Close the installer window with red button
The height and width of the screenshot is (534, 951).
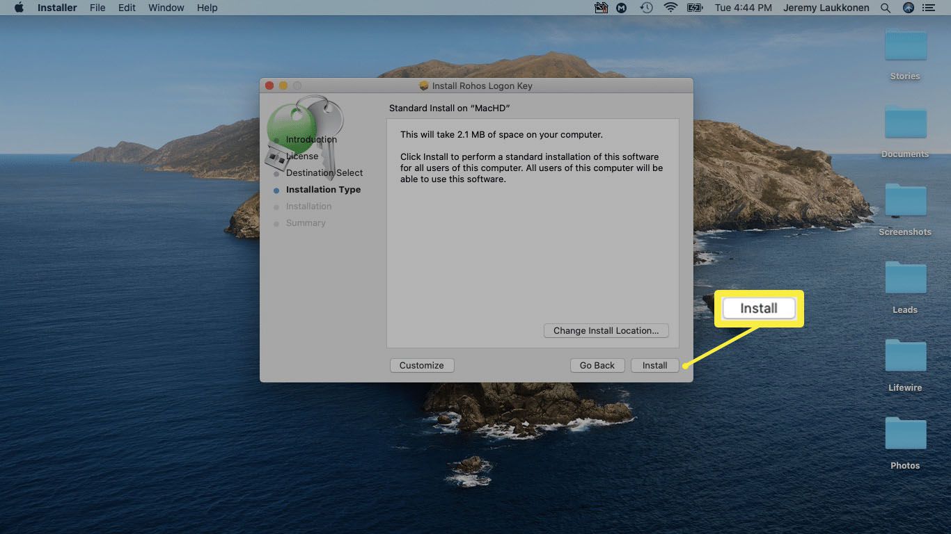click(269, 86)
